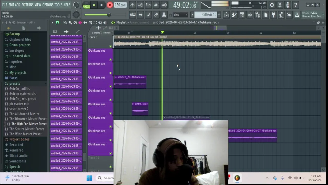Open the PATTERNS menu

point(27,5)
